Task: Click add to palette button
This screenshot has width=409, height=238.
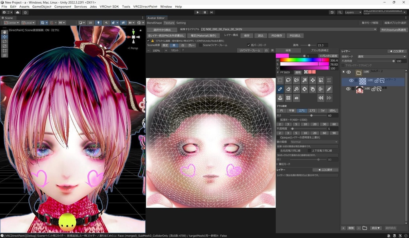Action: click(x=328, y=56)
